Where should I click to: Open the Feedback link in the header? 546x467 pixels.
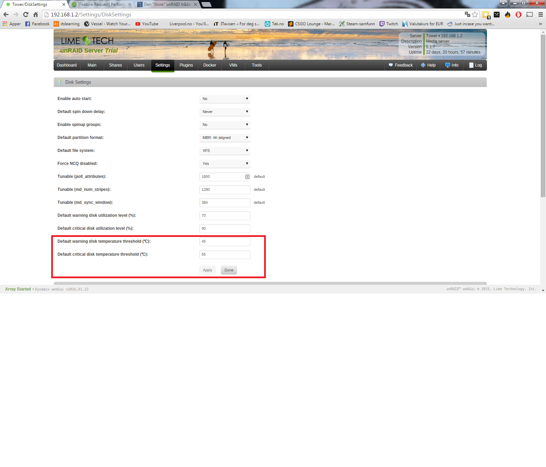click(x=401, y=65)
